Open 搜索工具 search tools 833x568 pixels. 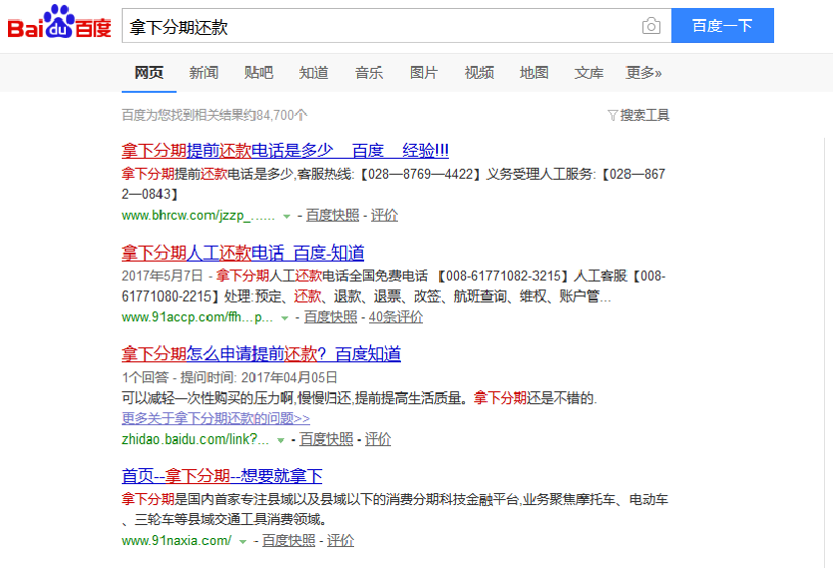pyautogui.click(x=644, y=116)
